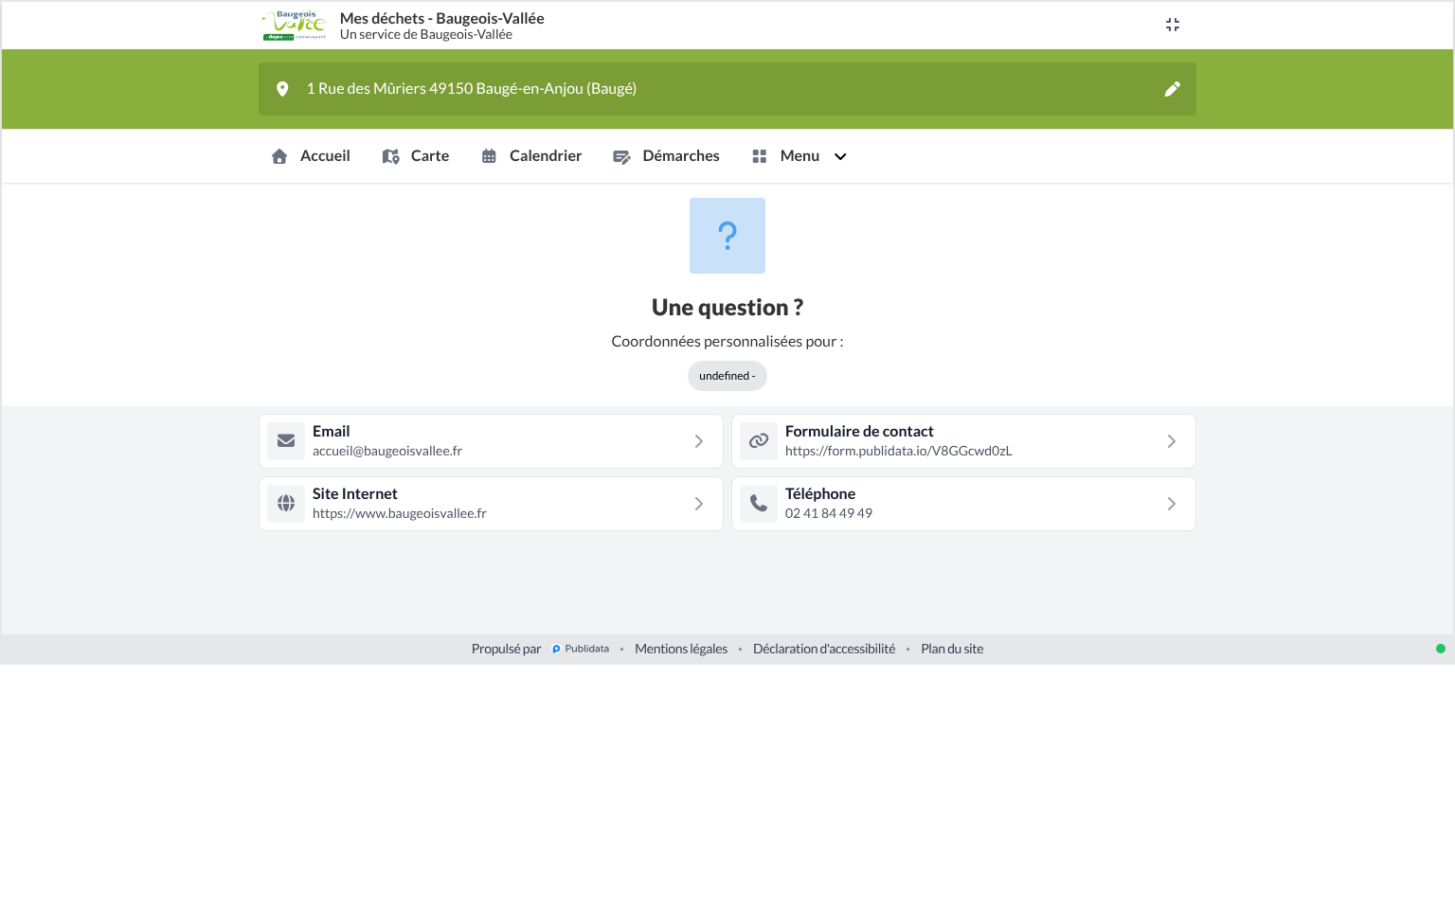Click the Accueil home icon
The width and height of the screenshot is (1455, 909).
tap(279, 156)
